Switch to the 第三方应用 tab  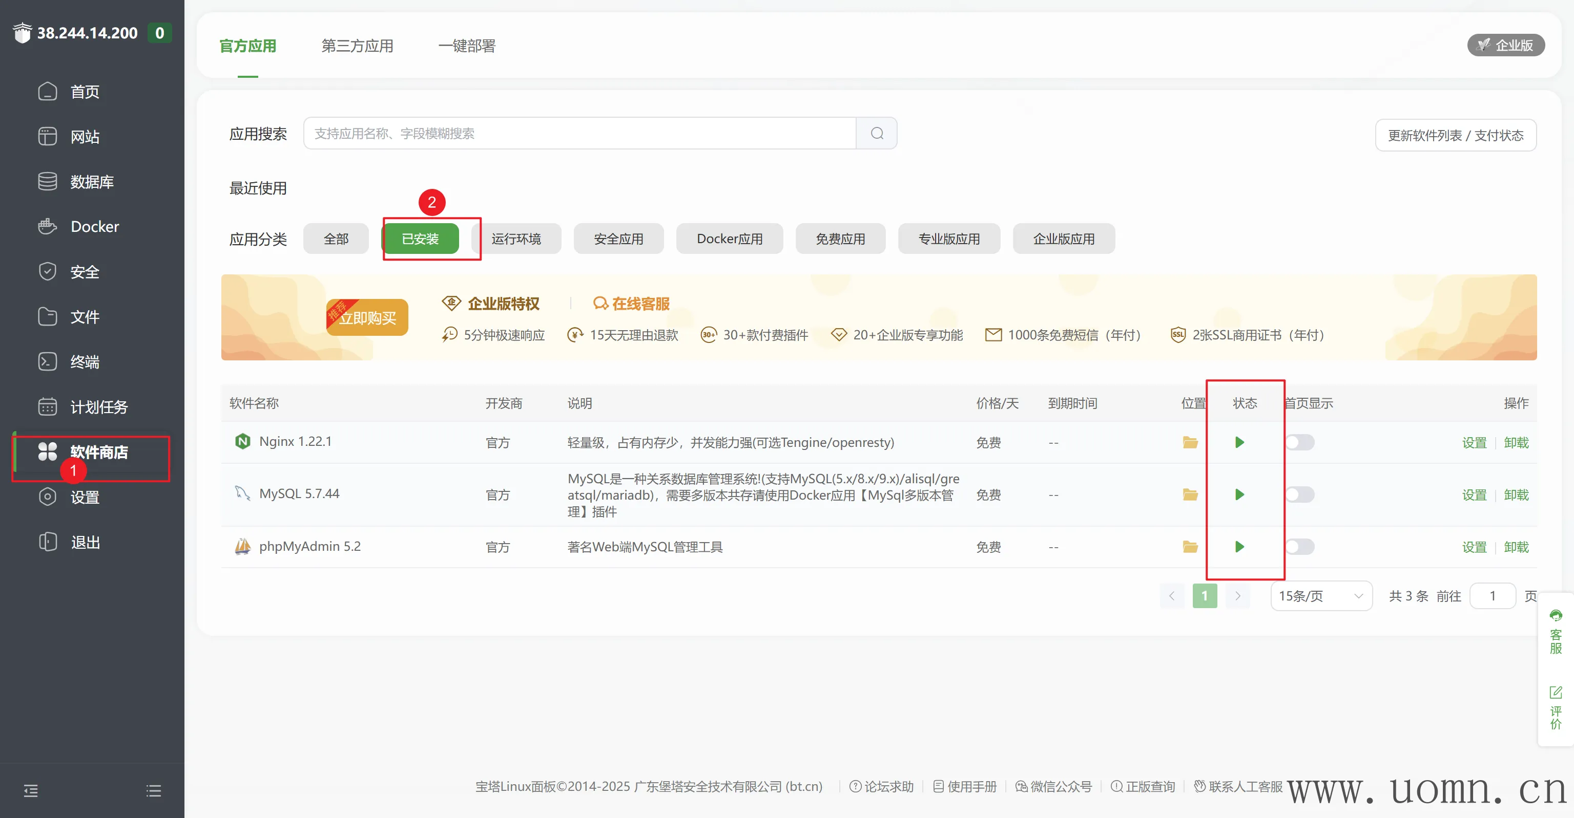pyautogui.click(x=357, y=46)
